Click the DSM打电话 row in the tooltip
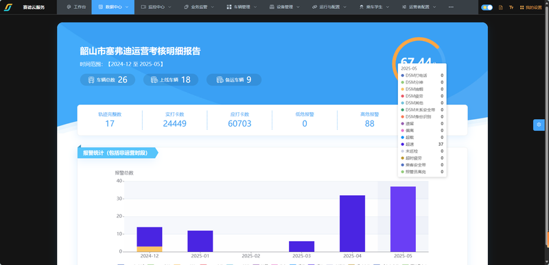This screenshot has height=265, width=549. [x=422, y=75]
